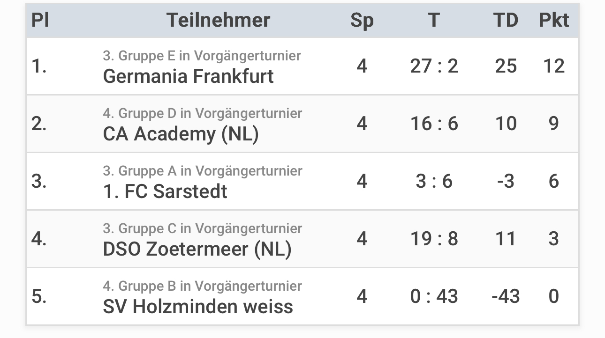Click the 27 : 2 goals cell
The image size is (605, 338).
click(x=434, y=66)
